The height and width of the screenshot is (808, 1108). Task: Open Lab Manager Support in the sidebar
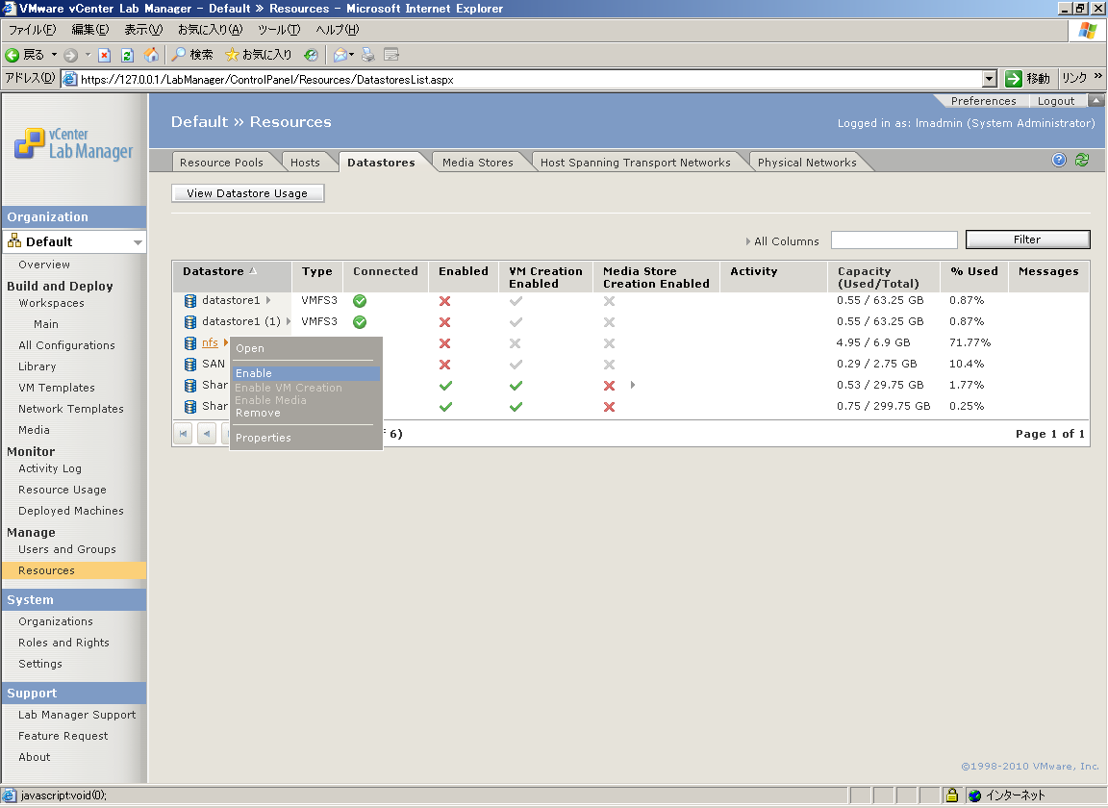(77, 715)
